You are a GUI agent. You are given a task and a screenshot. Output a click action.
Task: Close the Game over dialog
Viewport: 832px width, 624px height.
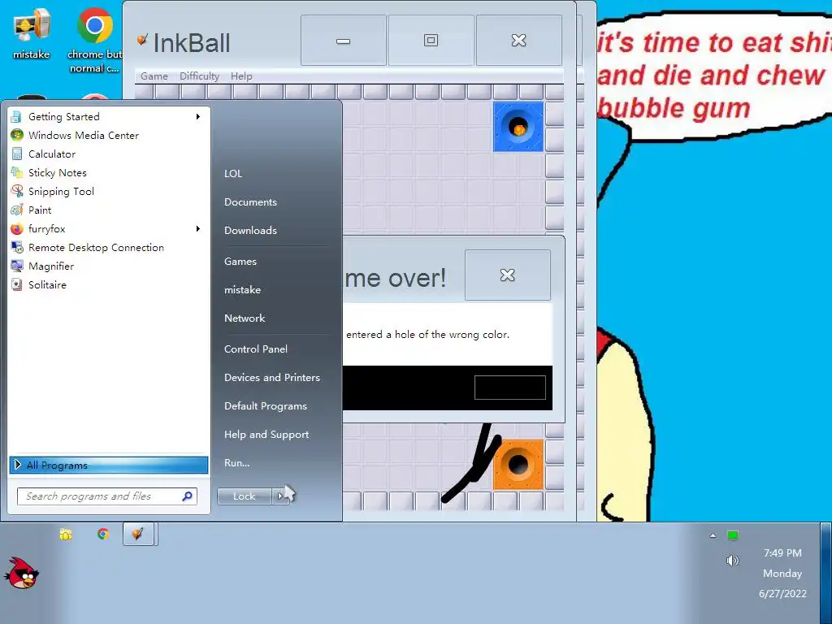pos(507,275)
